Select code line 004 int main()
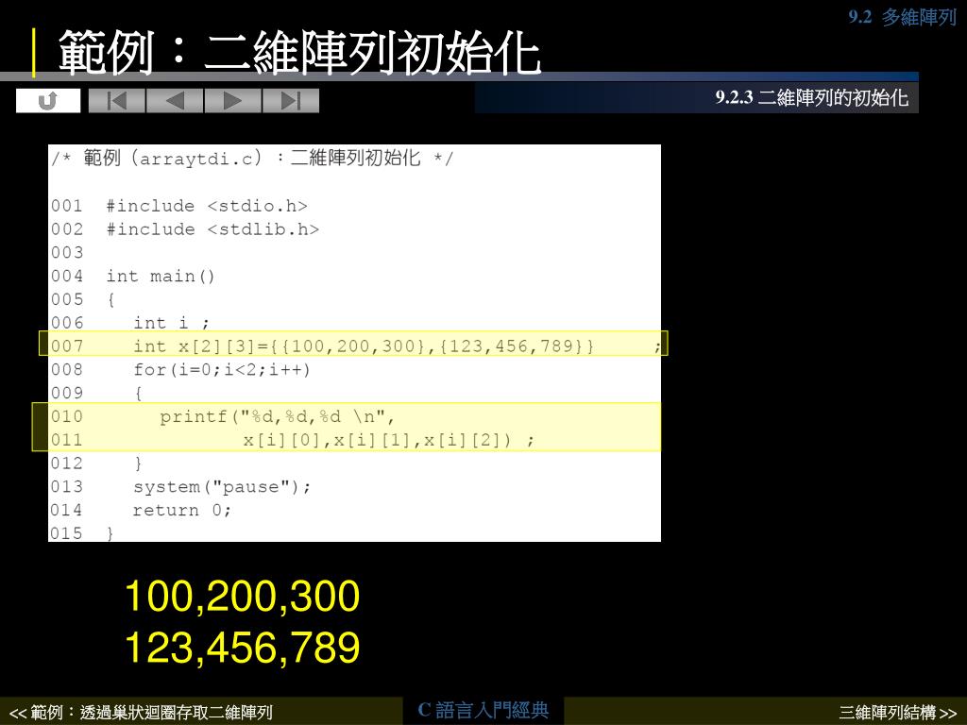The image size is (967, 725). pyautogui.click(x=132, y=276)
